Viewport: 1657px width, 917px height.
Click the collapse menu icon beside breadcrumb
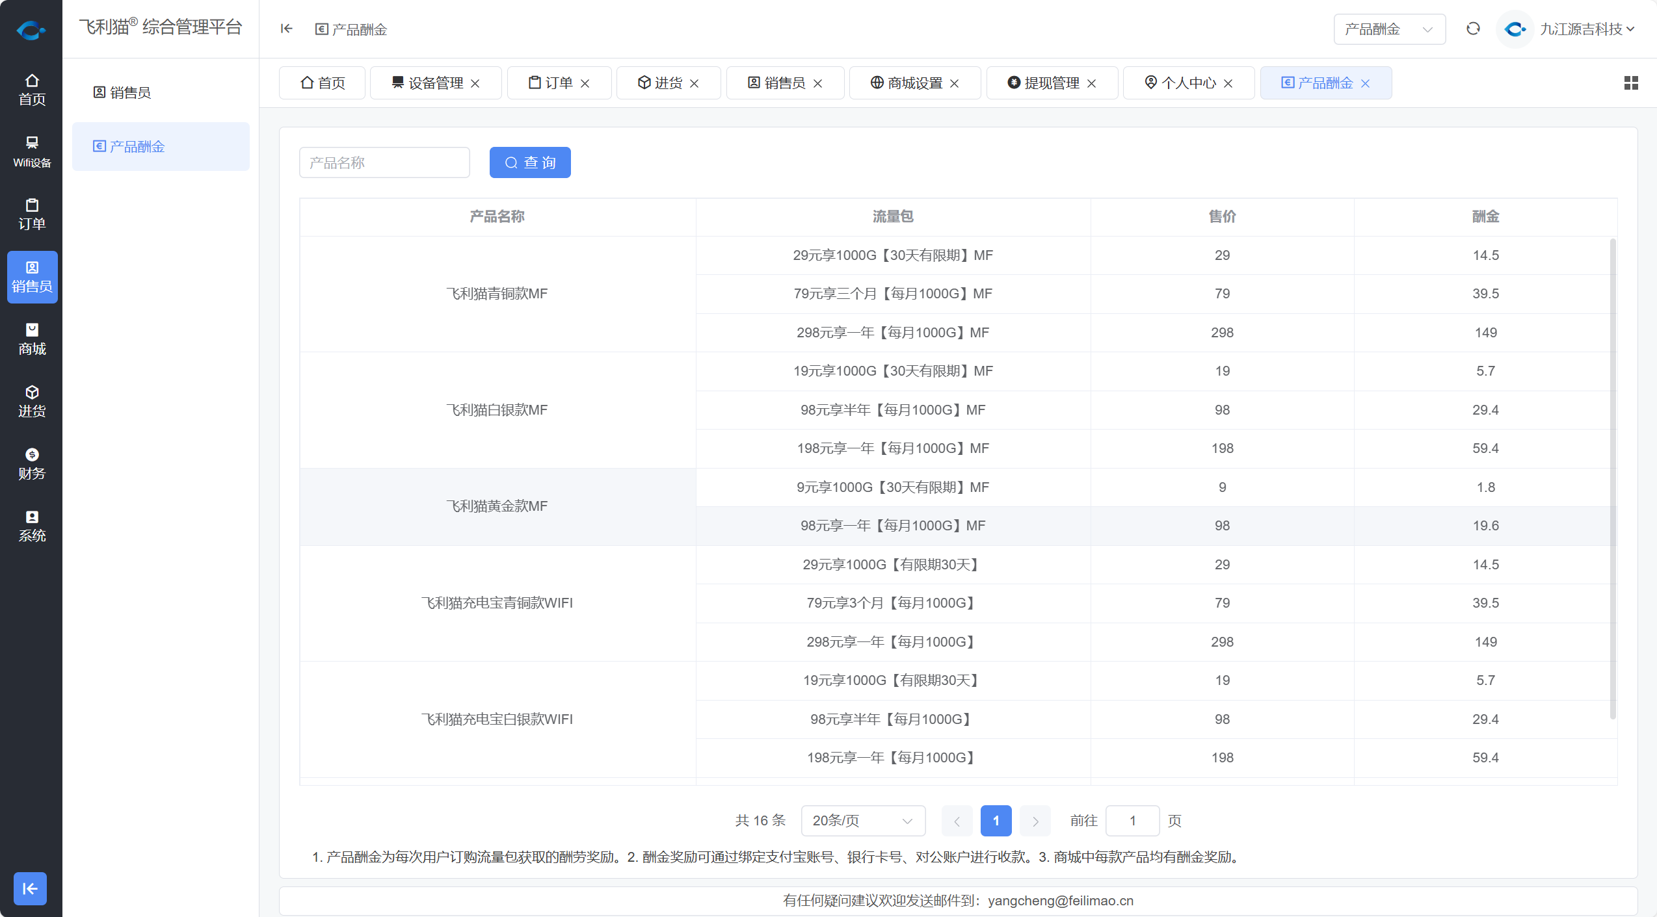[286, 29]
